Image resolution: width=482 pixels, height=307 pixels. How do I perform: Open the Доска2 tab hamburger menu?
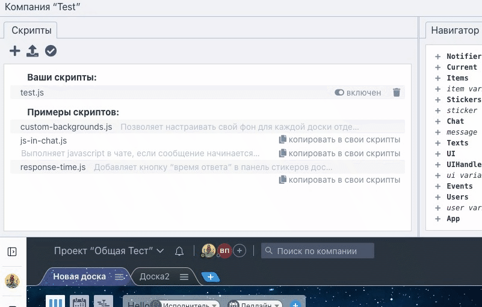point(184,277)
